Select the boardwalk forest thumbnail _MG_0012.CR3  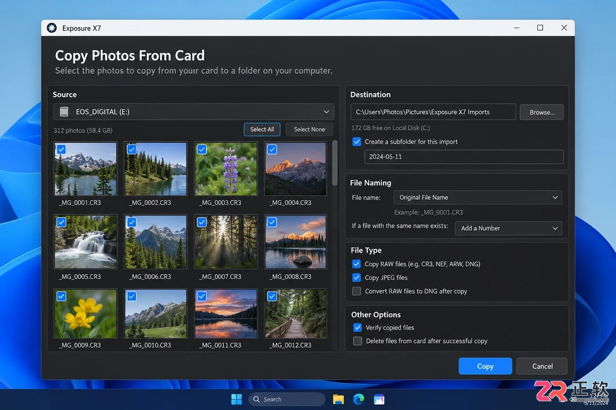[x=296, y=314]
